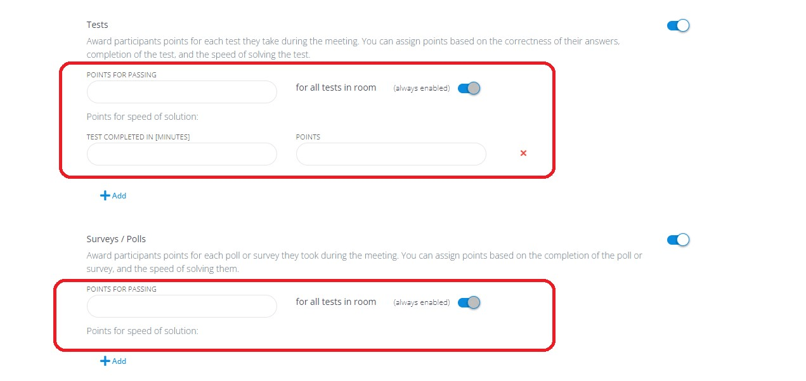This screenshot has width=806, height=381.
Task: Click the Tests section heading
Action: point(98,25)
